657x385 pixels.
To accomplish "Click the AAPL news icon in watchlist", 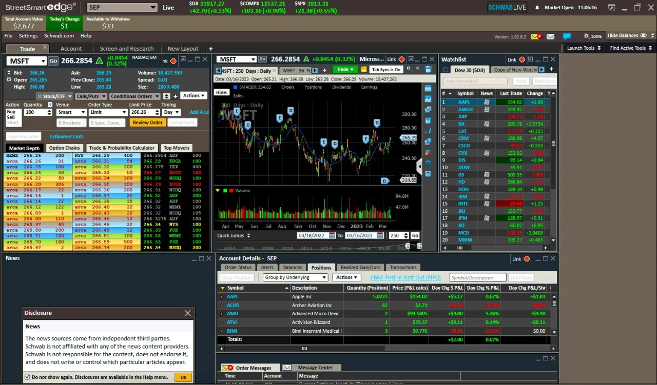I will pyautogui.click(x=487, y=102).
